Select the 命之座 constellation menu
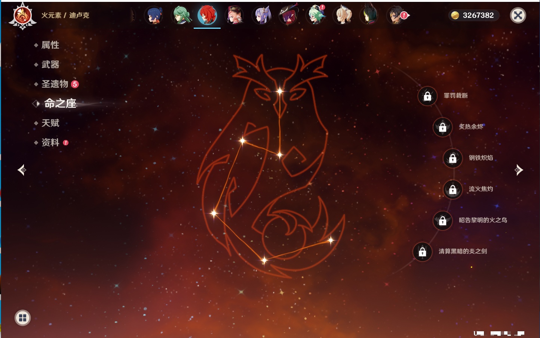 [x=60, y=103]
